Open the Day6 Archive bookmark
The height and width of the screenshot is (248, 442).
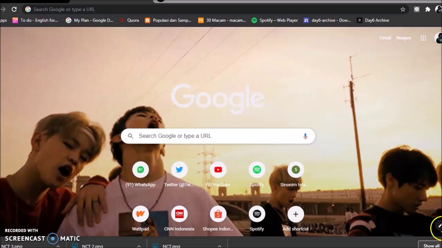[373, 20]
